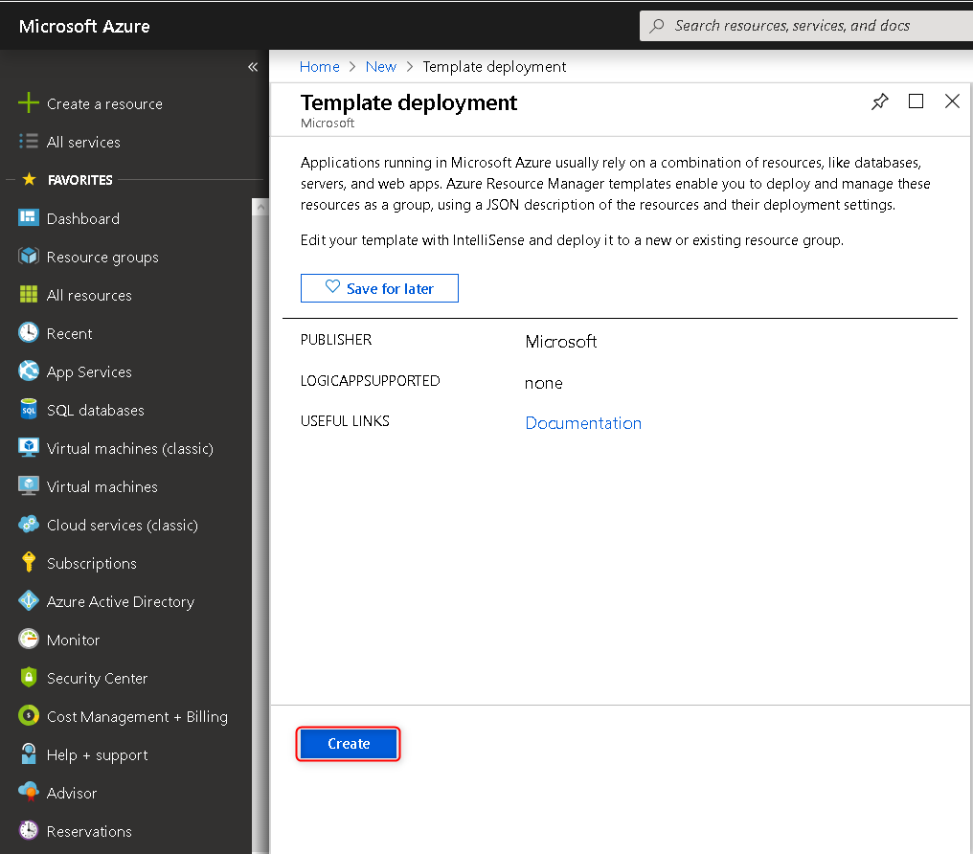The width and height of the screenshot is (973, 854).
Task: Maximize the Template deployment blade
Action: point(916,101)
